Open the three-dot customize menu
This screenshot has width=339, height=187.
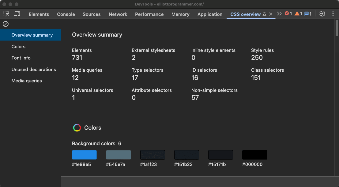pos(333,14)
